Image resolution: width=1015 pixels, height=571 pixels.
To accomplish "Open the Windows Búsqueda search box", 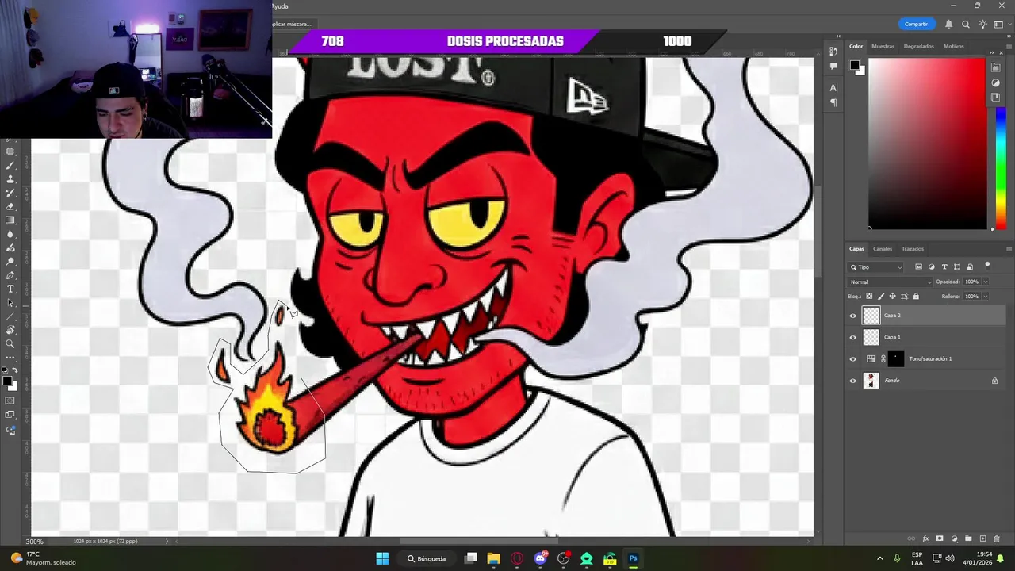I will tap(427, 558).
